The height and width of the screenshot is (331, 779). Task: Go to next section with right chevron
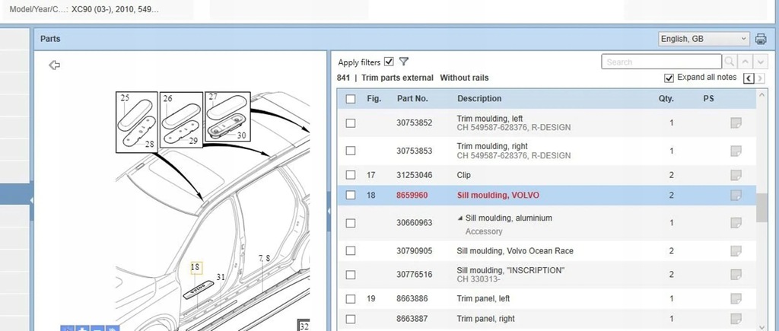click(760, 78)
